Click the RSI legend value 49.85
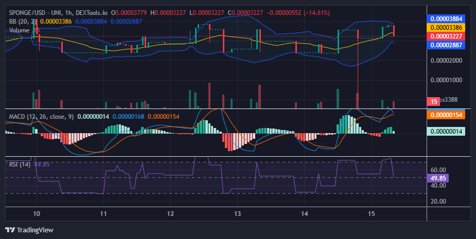Screen dimensions: 476x239 tap(42, 164)
